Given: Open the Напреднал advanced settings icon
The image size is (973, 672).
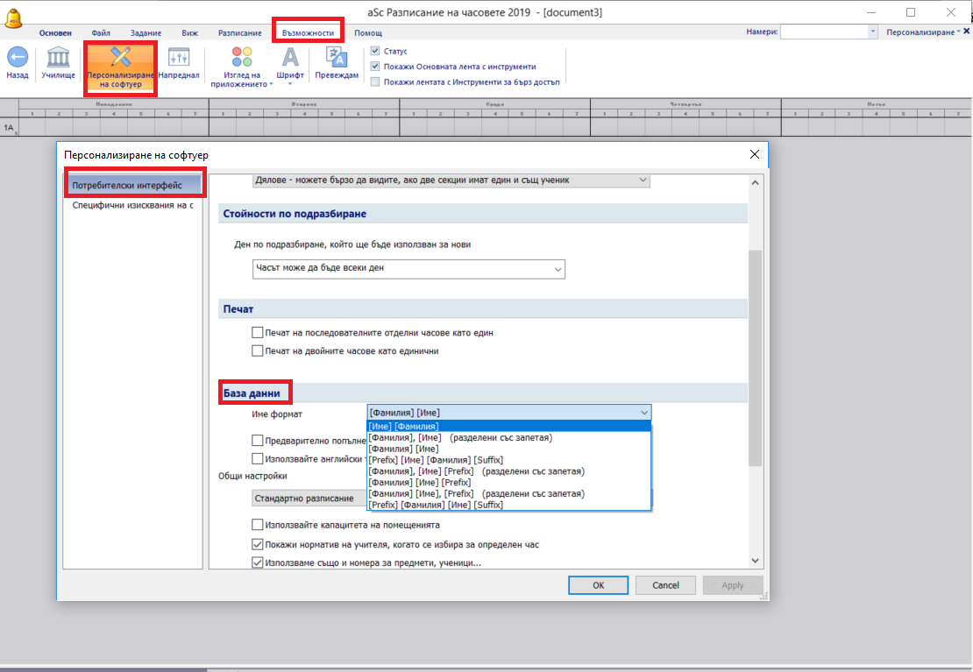Looking at the screenshot, I should pyautogui.click(x=179, y=59).
